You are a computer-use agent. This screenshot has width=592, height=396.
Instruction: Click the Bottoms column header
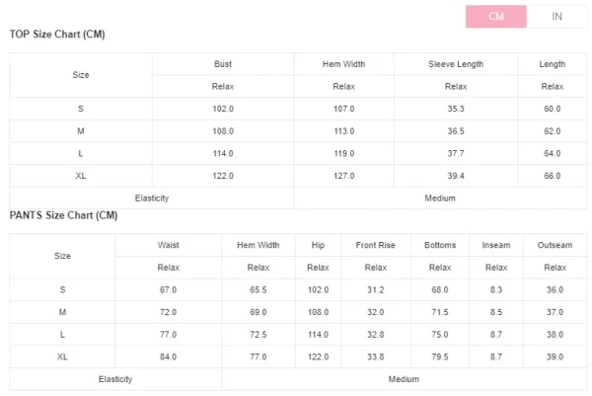[440, 245]
